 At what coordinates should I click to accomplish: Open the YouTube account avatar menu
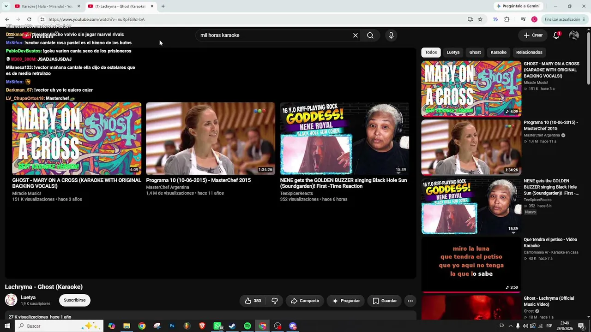(x=574, y=35)
